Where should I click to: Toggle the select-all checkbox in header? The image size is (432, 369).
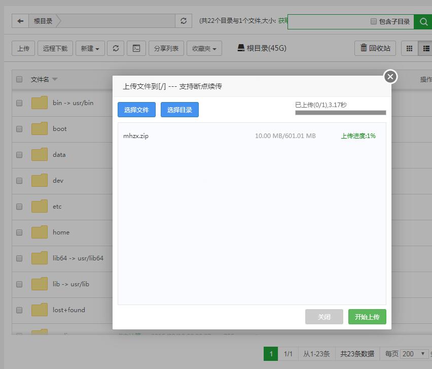coord(19,79)
